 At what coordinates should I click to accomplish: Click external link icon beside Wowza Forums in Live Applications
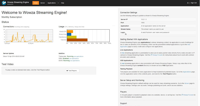point(151,55)
